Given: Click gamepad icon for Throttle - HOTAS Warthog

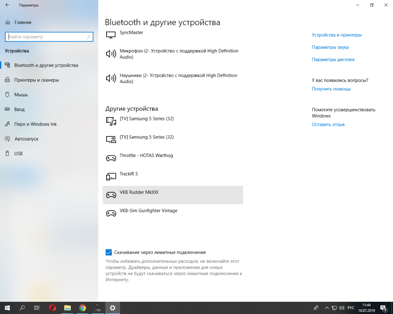Looking at the screenshot, I should [x=111, y=158].
